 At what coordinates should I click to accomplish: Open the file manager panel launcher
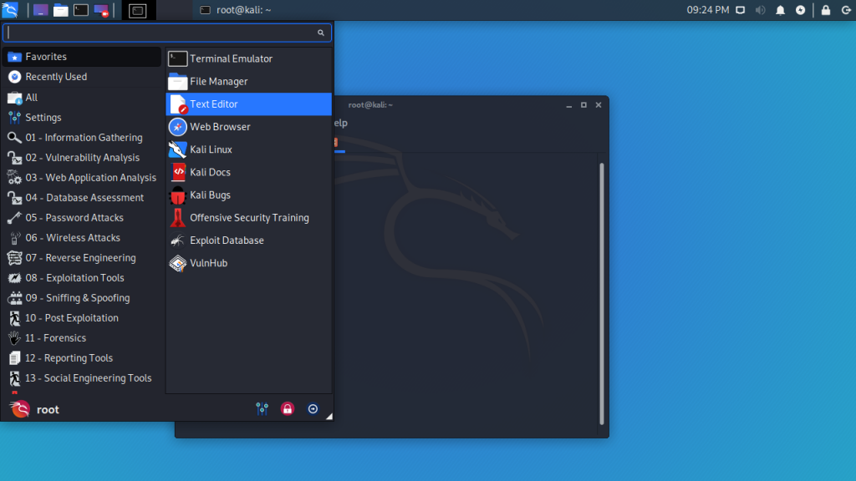pos(60,10)
